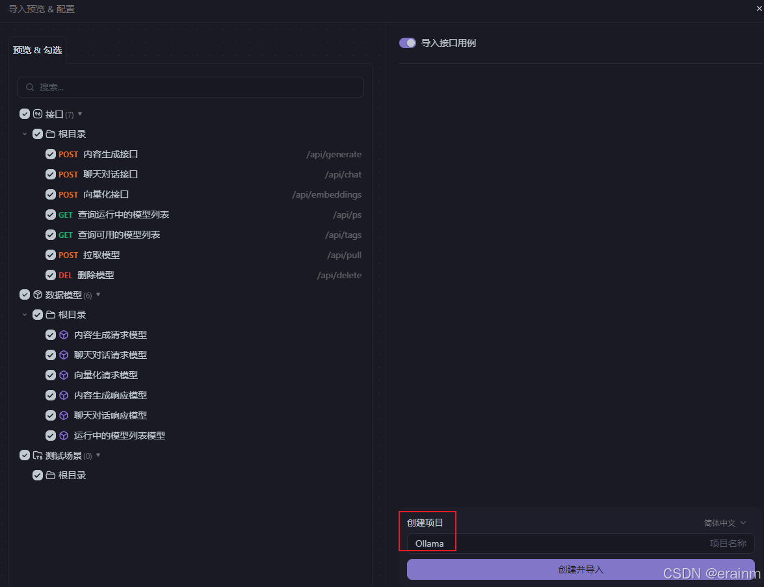Uncheck the 内容生成请求模型 checkbox

click(51, 335)
